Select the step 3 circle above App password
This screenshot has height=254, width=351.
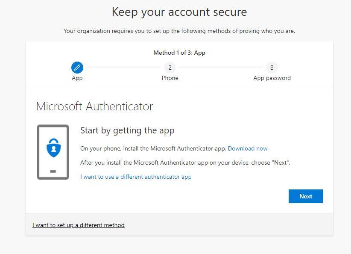click(x=272, y=68)
